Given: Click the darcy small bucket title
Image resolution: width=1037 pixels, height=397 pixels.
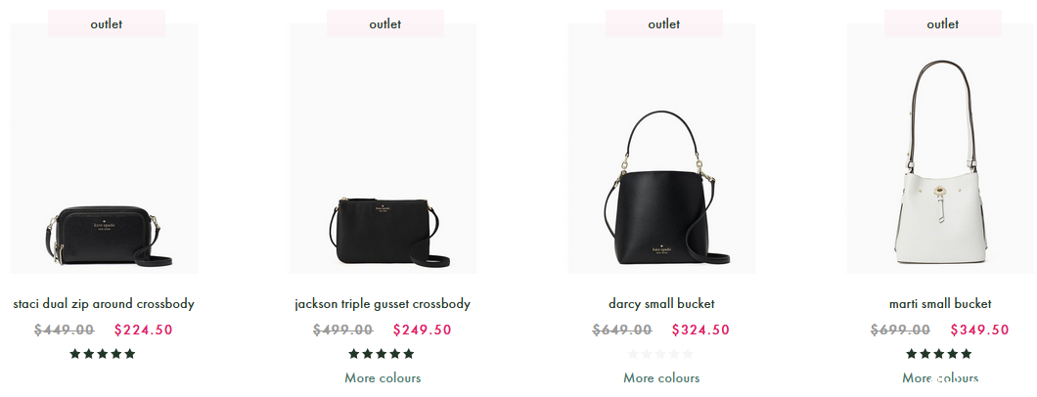Looking at the screenshot, I should point(661,304).
